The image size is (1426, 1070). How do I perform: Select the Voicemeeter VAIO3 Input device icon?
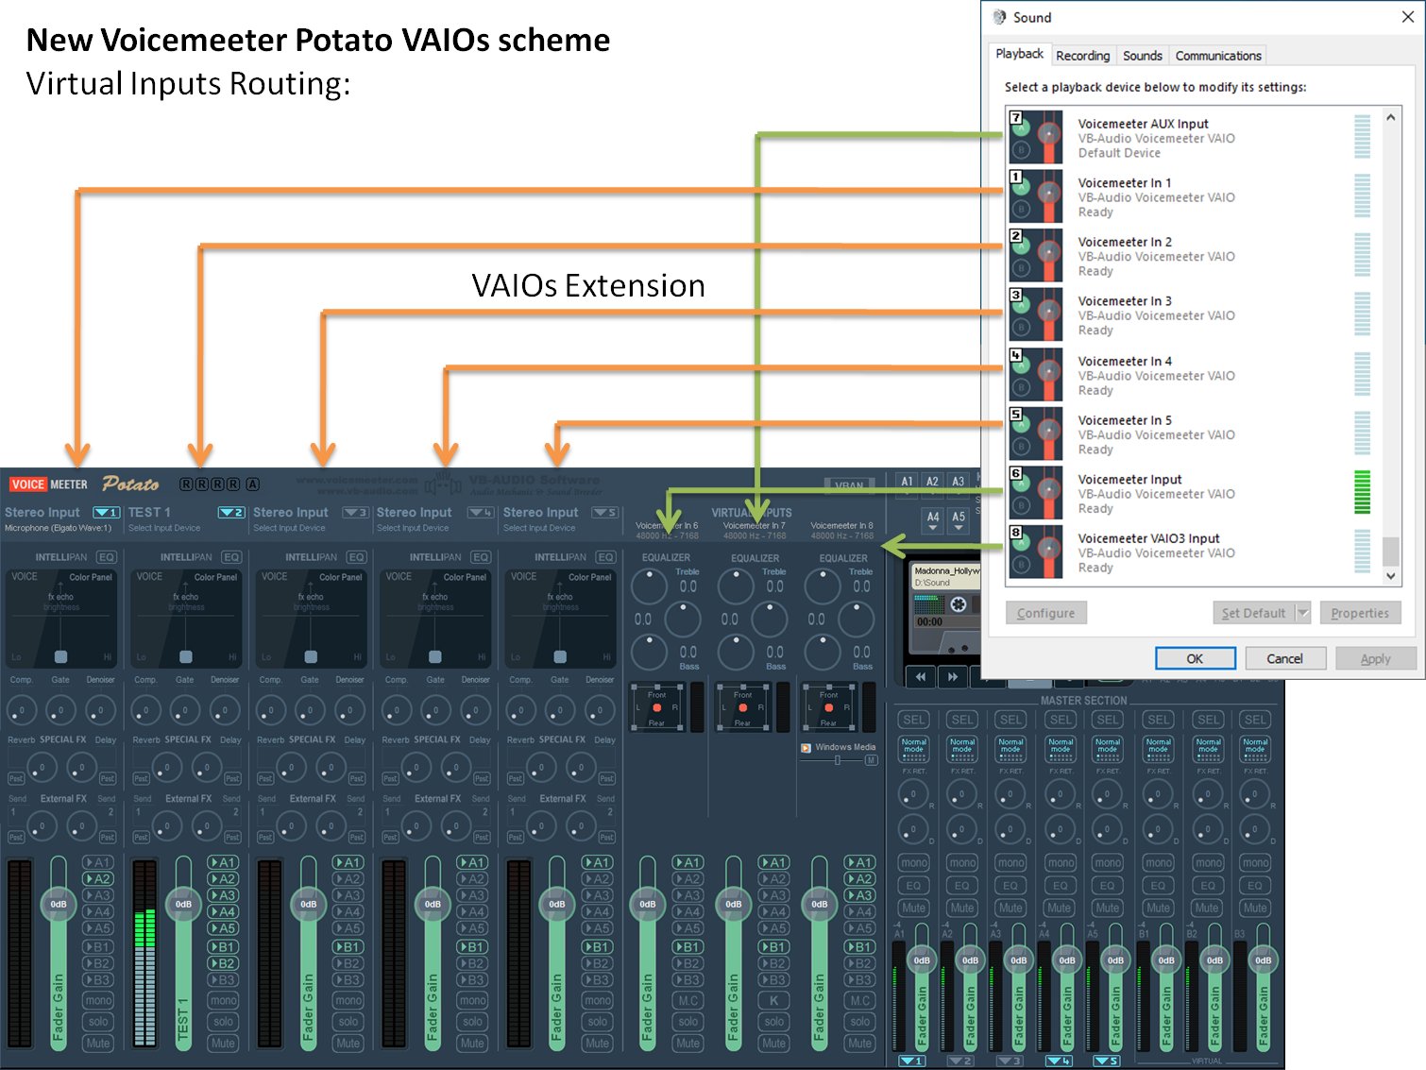pos(1036,552)
